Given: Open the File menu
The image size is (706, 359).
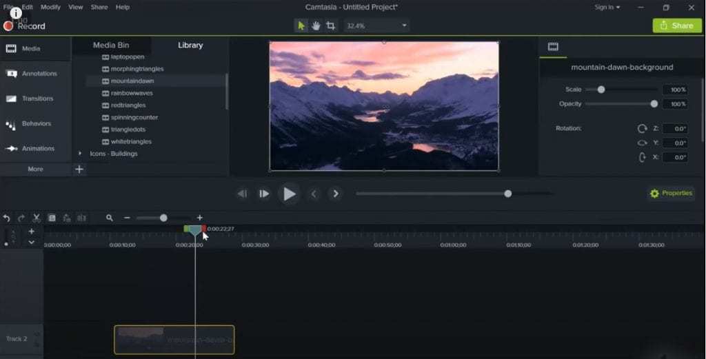Looking at the screenshot, I should click(8, 7).
